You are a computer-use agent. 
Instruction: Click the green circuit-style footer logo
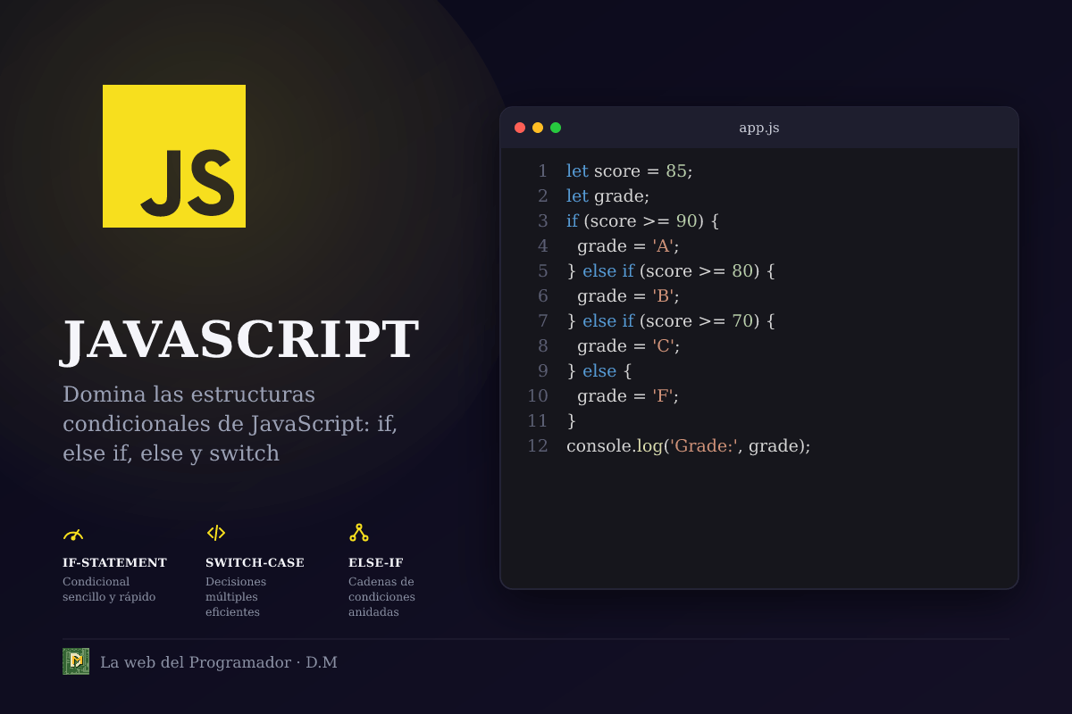[x=76, y=661]
